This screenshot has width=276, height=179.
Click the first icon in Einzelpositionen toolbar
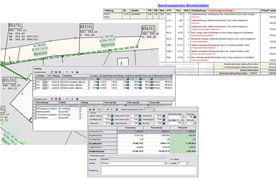52,72
